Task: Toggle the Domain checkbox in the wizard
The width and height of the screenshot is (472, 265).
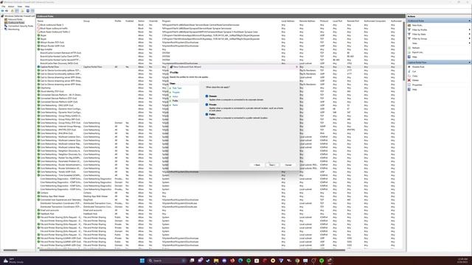Action: click(x=206, y=96)
